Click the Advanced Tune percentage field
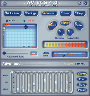90x96 pixels. [x=34, y=54]
